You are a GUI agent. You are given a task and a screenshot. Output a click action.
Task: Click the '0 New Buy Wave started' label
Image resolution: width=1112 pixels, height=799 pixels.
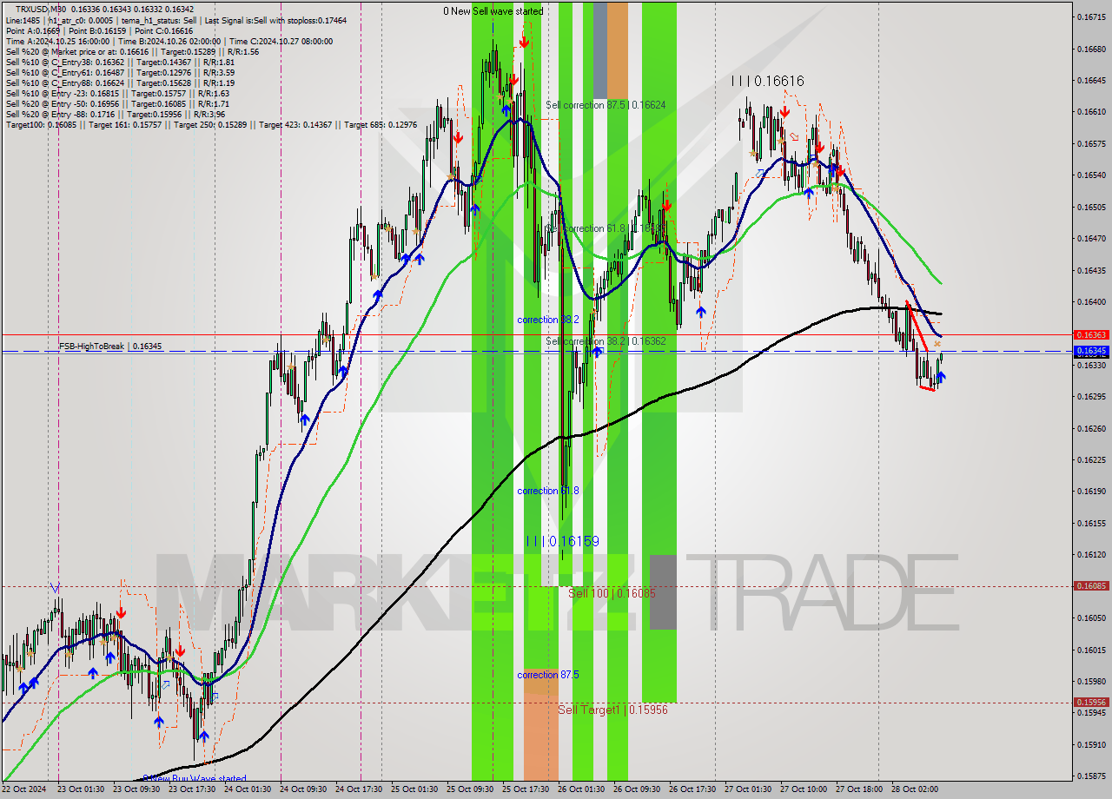pos(194,779)
